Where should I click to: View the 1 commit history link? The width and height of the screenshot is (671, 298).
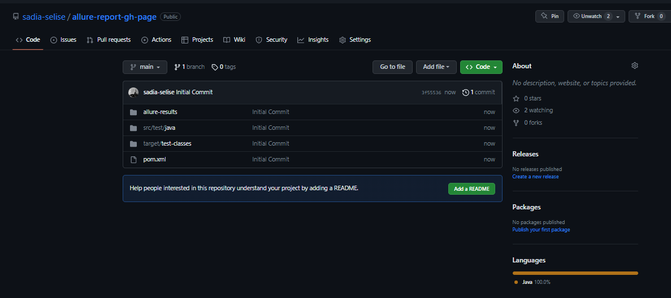[479, 93]
